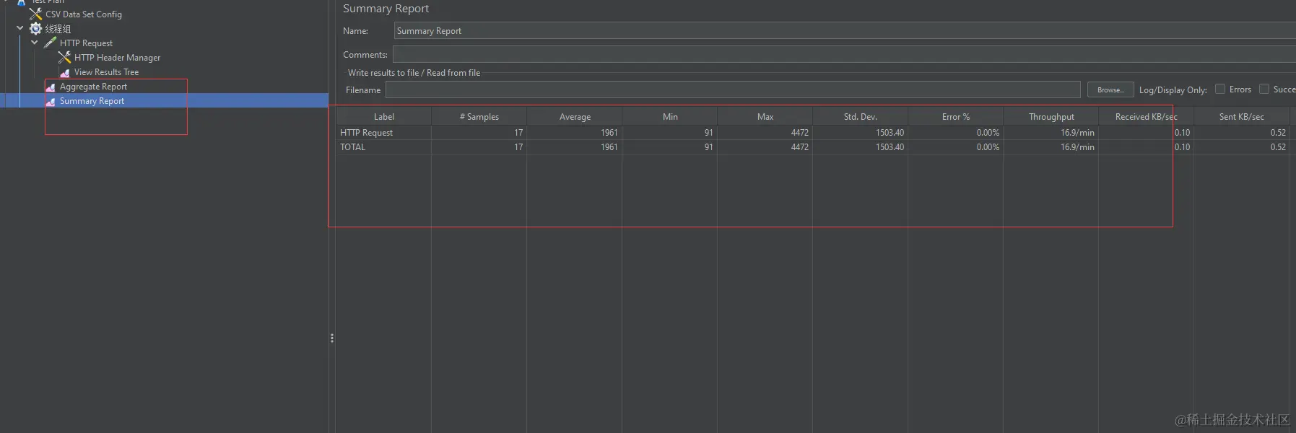
Task: Open HTTP Header Manager node
Action: pos(117,58)
